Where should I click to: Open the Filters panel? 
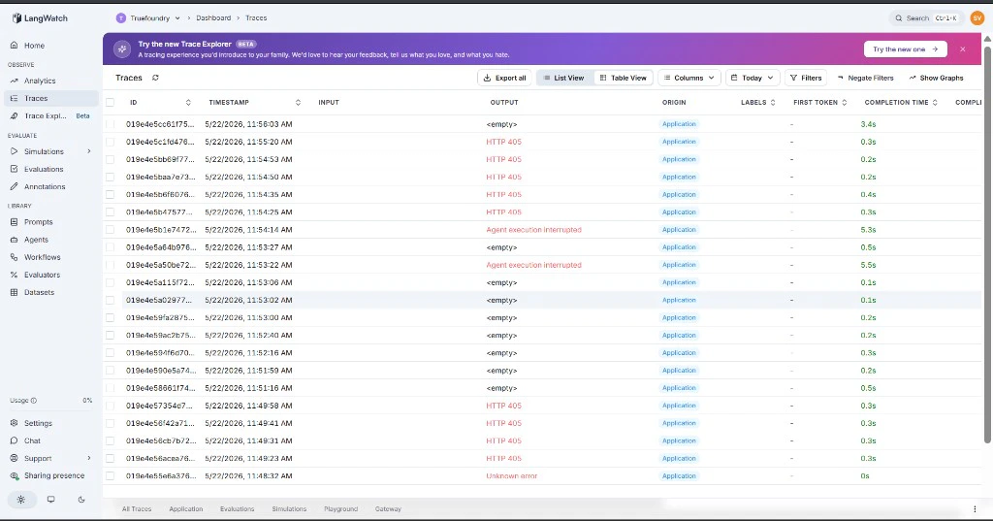pos(806,78)
